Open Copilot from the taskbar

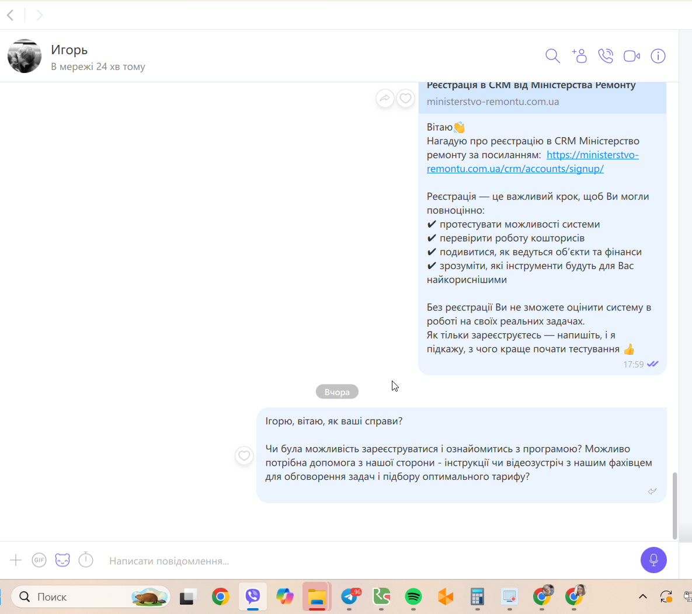pos(284,597)
